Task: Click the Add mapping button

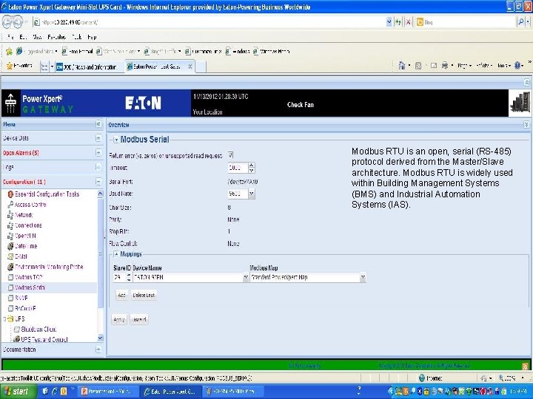Action: point(121,295)
